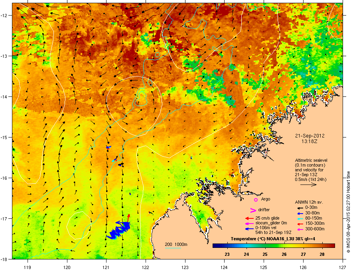Viewport: 351px width, 271px height.
Task: Click colorbar tick label 24
Action: (246, 254)
